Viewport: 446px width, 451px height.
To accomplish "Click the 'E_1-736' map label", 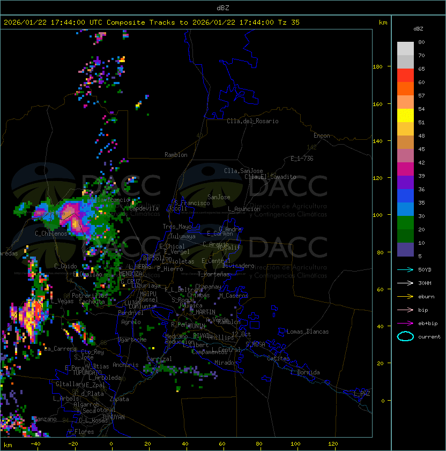I will (302, 159).
